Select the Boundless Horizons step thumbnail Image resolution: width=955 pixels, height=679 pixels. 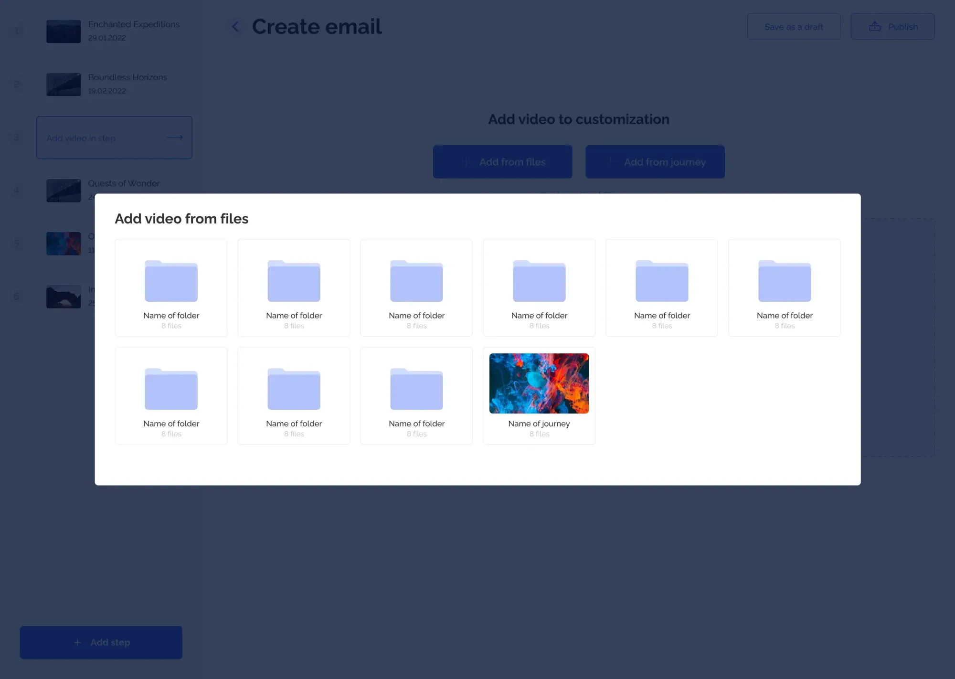64,84
